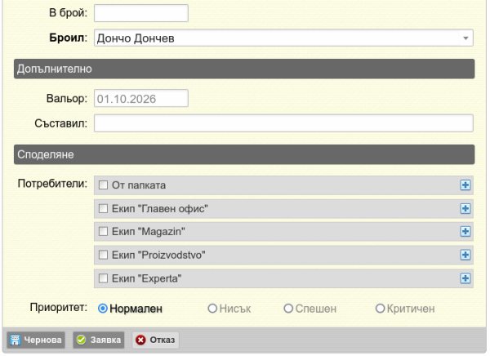Save as draft with Чернова button

click(x=36, y=340)
